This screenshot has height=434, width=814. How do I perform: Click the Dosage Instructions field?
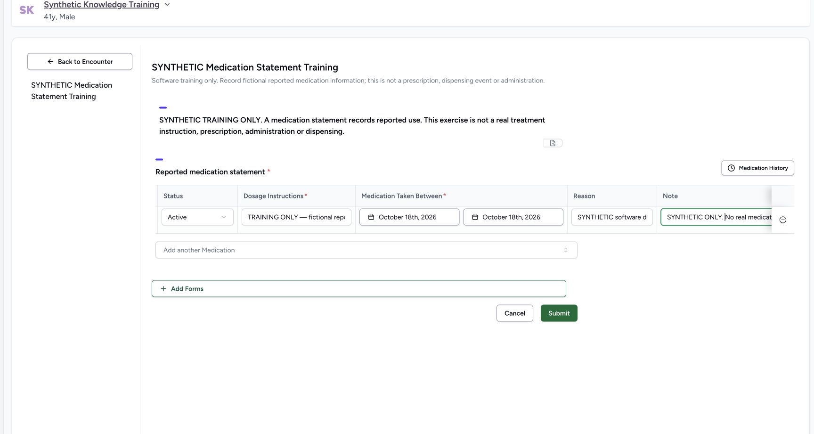coord(296,217)
